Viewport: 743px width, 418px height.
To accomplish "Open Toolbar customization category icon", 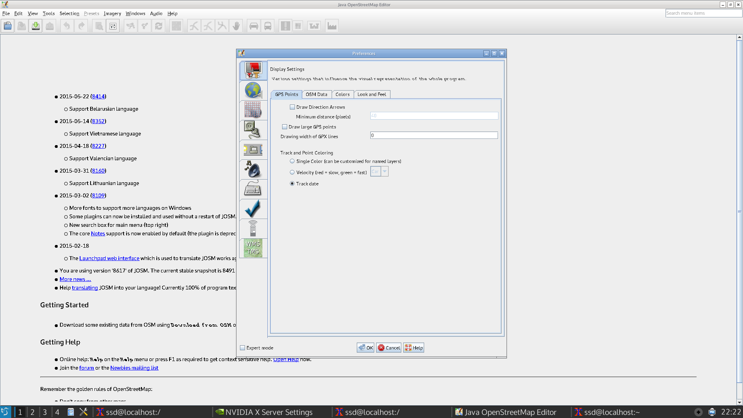I will [x=253, y=150].
